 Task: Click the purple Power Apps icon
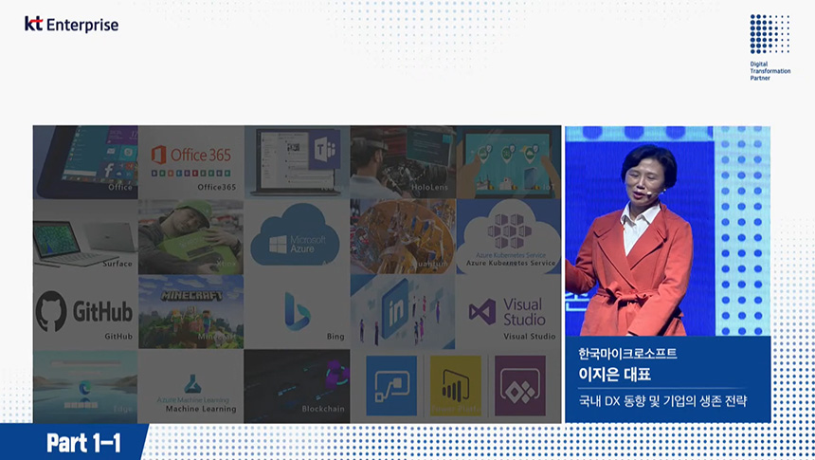point(520,386)
